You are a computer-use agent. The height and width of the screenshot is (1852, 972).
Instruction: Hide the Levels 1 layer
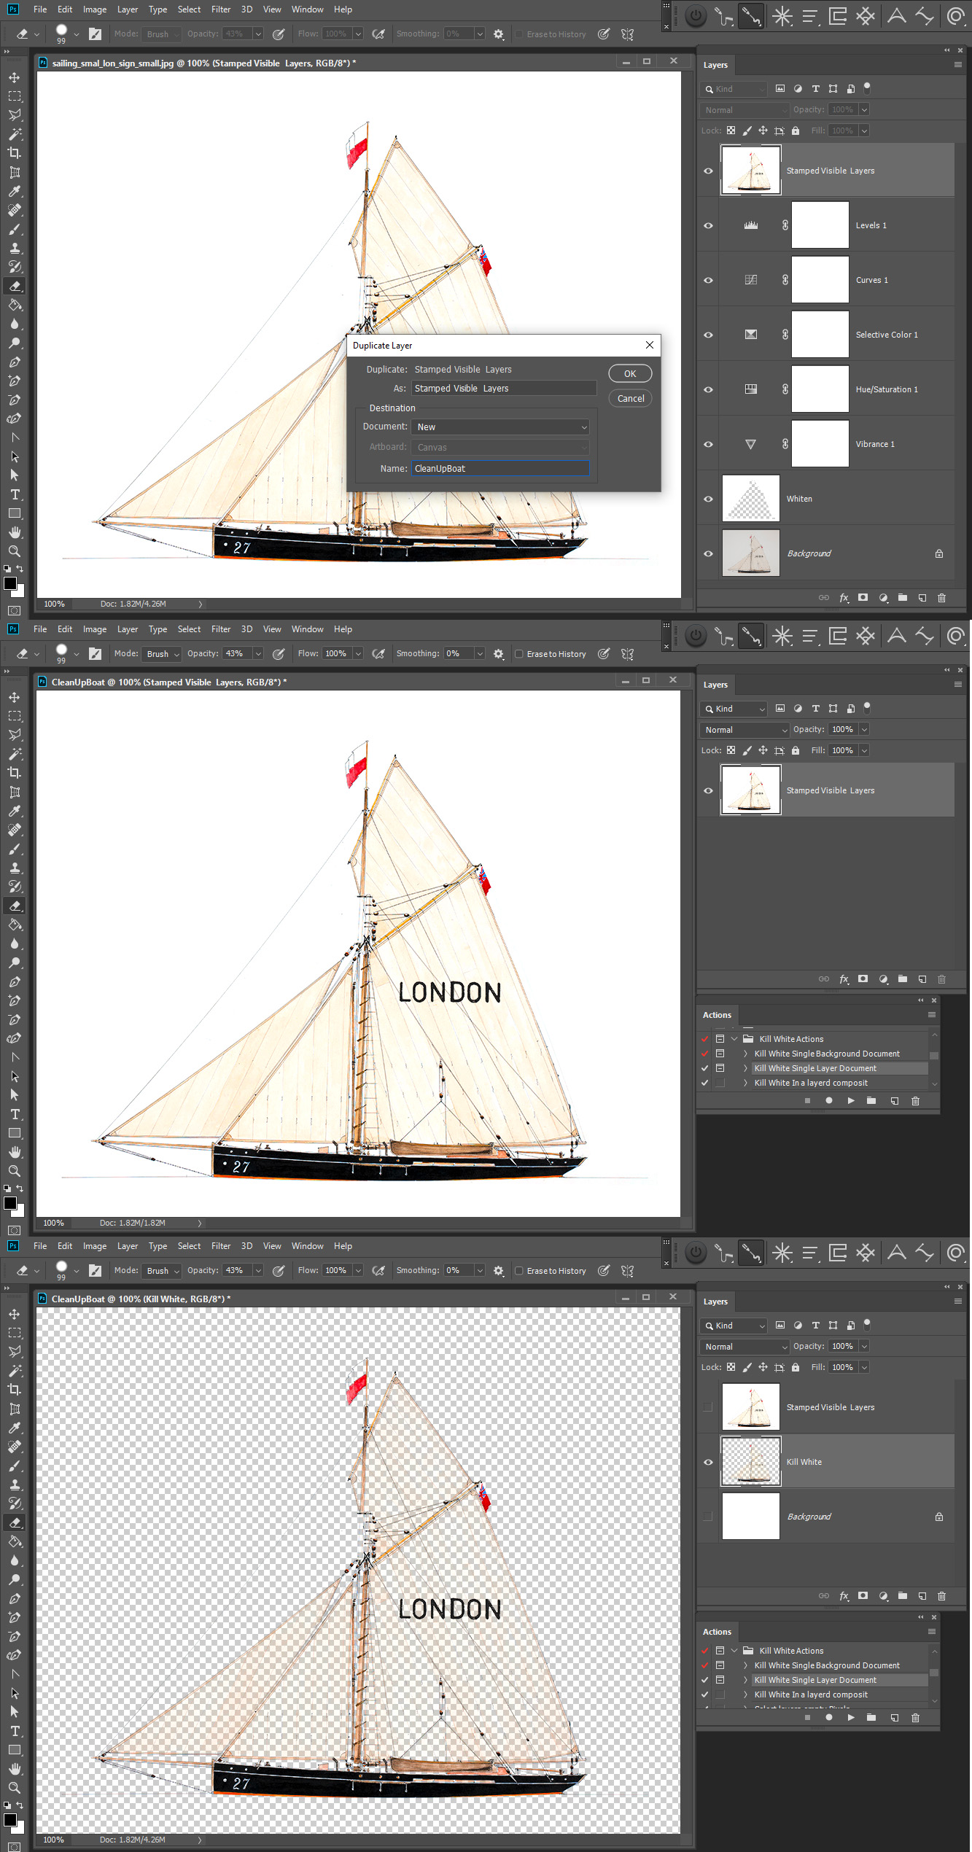[708, 225]
